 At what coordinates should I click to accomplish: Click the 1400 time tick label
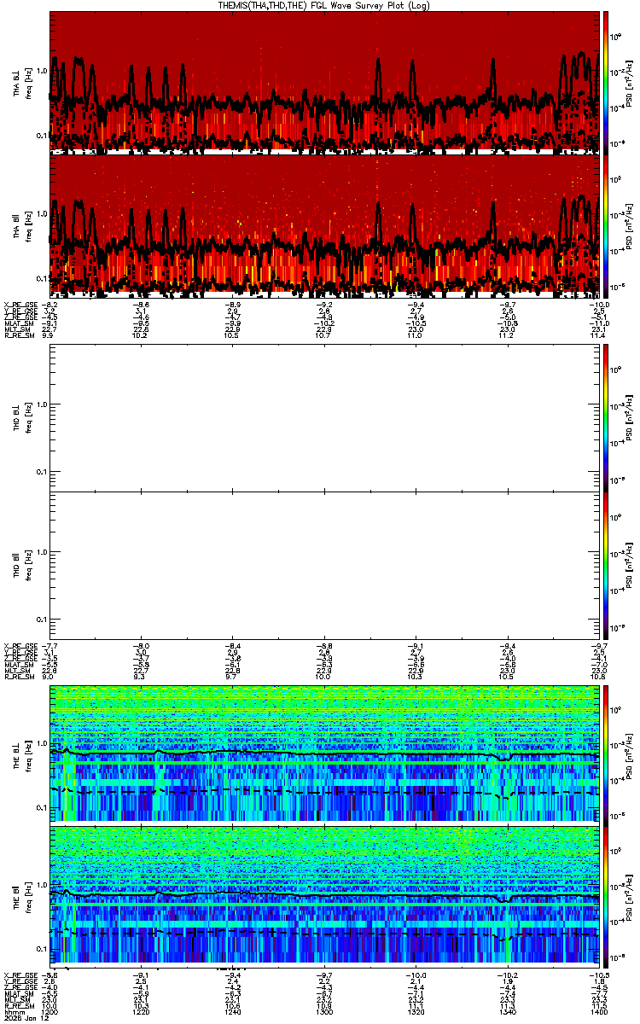click(601, 1010)
